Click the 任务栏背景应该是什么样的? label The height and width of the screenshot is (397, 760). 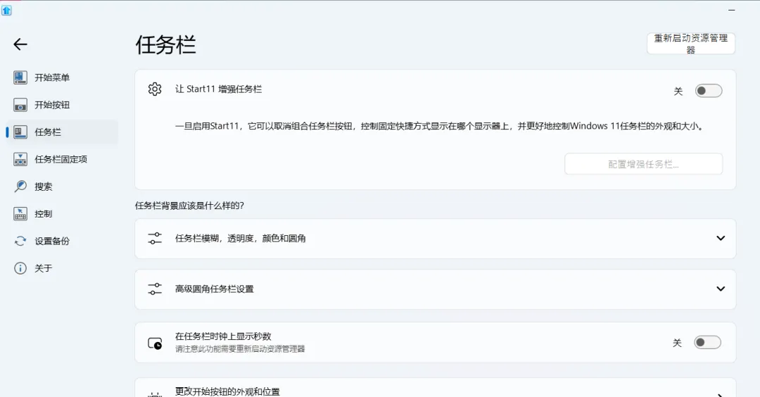click(189, 206)
